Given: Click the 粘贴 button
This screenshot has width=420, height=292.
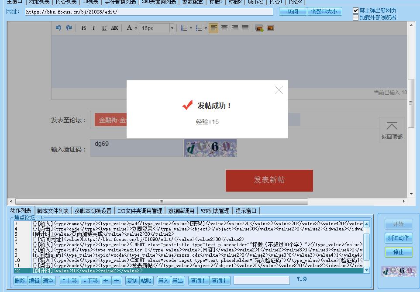Looking at the screenshot, I should (146, 281).
